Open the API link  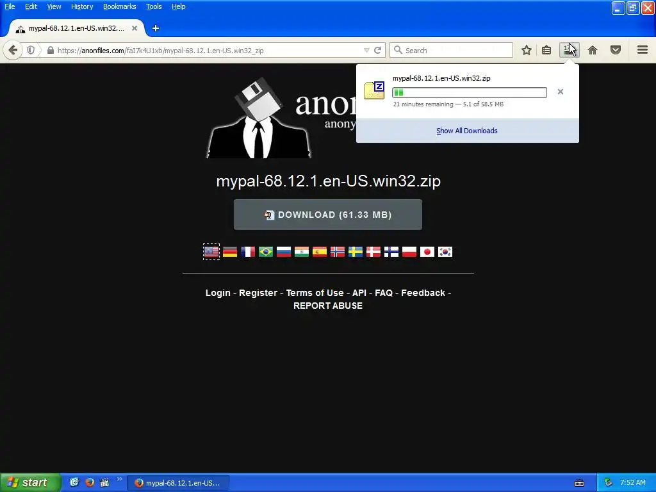coord(359,293)
